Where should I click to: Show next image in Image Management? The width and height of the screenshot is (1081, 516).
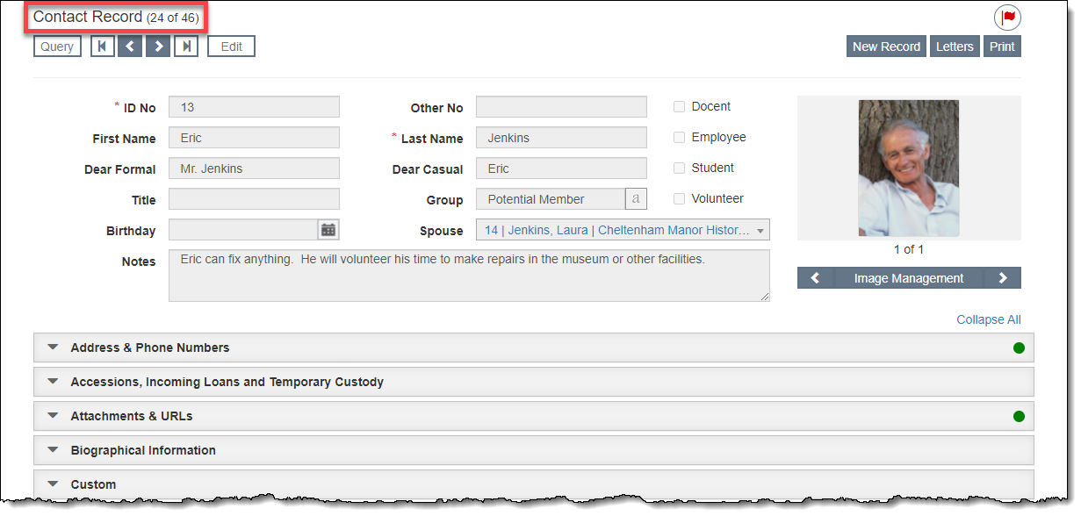tap(1003, 278)
